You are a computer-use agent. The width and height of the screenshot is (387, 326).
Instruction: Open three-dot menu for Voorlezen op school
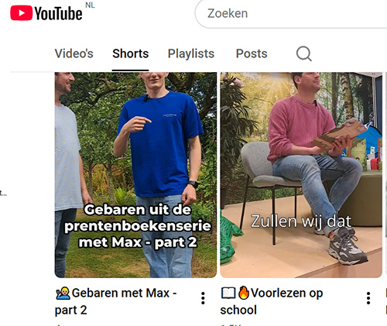tap(368, 298)
